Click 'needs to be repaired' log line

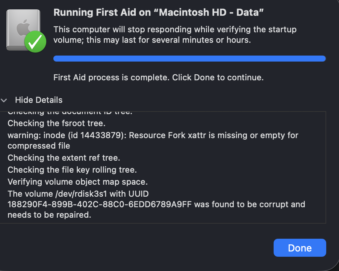[49, 215]
